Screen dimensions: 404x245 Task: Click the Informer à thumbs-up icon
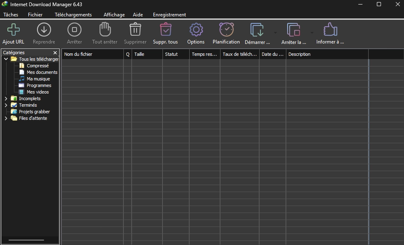click(330, 29)
